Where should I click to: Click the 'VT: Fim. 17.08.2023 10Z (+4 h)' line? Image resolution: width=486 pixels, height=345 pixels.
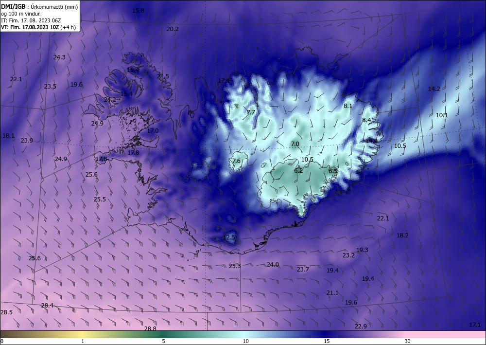[38, 27]
